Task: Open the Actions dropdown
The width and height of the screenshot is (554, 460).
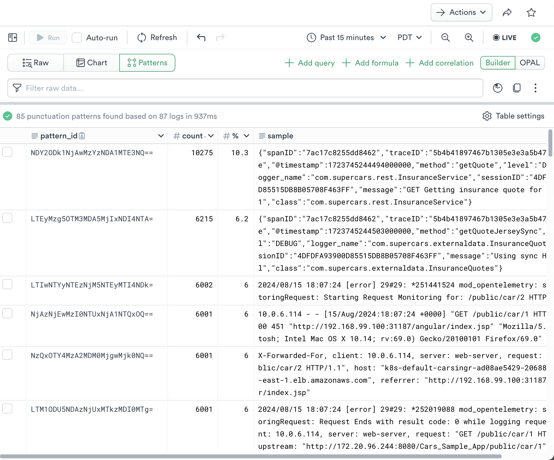Action: tap(461, 12)
